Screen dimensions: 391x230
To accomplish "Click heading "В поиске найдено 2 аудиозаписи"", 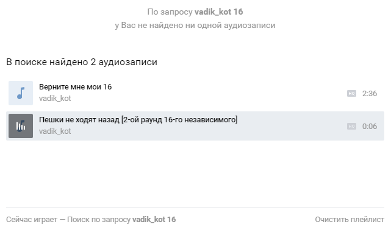I will [x=82, y=62].
